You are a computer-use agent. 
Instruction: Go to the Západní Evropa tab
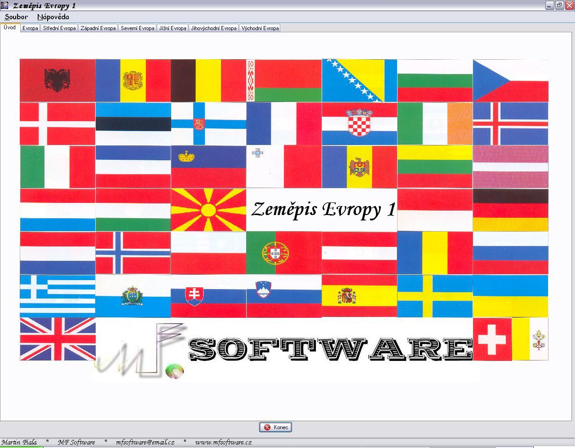98,28
